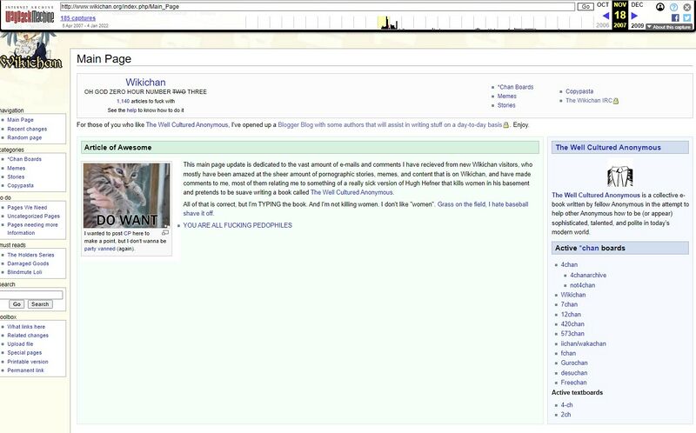Image resolution: width=696 pixels, height=433 pixels.
Task: Click the wiki sidebar Search button
Action: click(40, 304)
